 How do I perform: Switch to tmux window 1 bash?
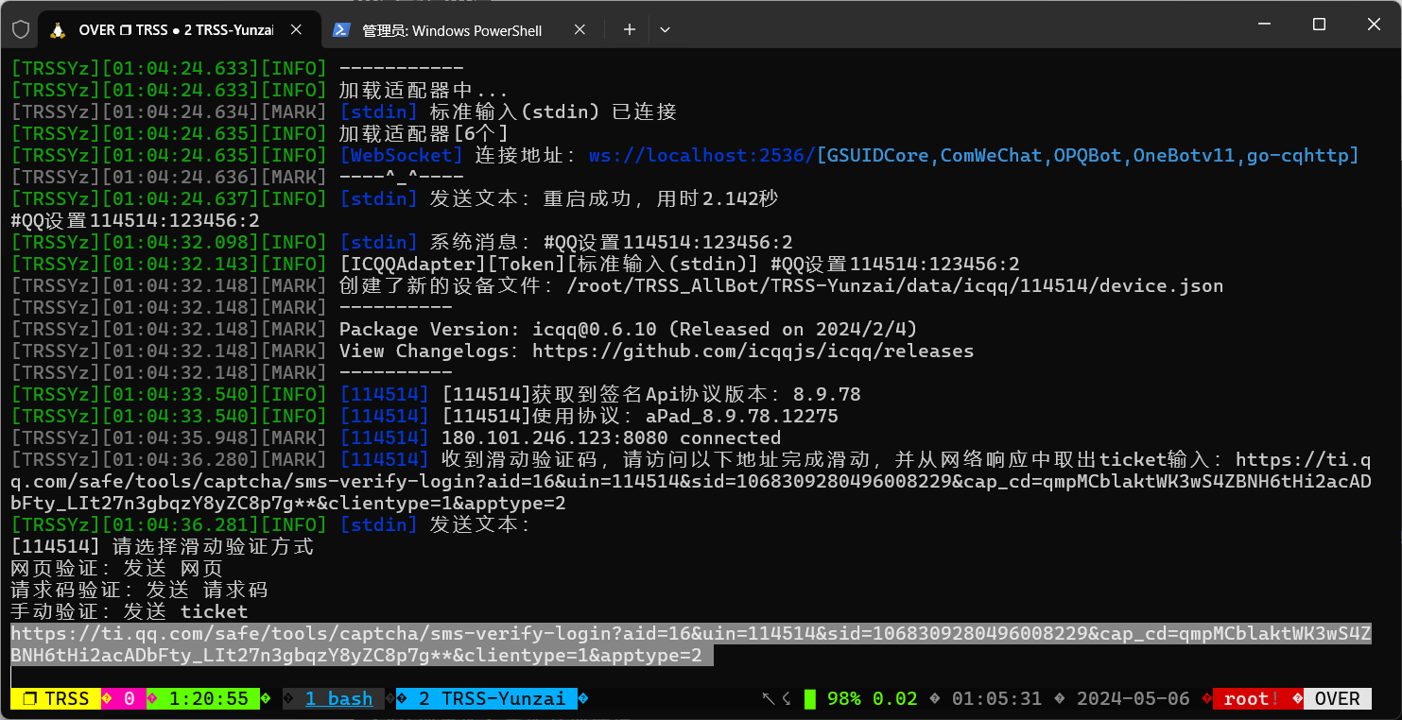pyautogui.click(x=338, y=698)
